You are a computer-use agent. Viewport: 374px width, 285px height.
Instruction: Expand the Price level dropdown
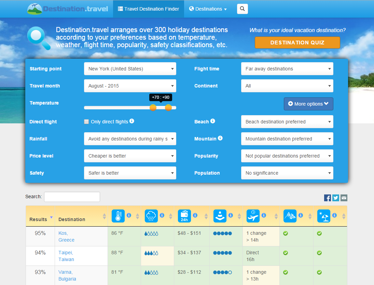coord(130,156)
